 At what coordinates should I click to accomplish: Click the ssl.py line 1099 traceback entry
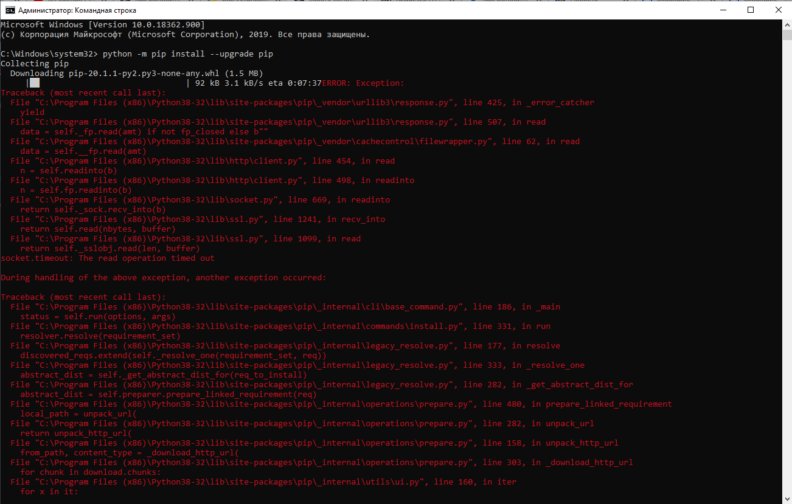186,239
